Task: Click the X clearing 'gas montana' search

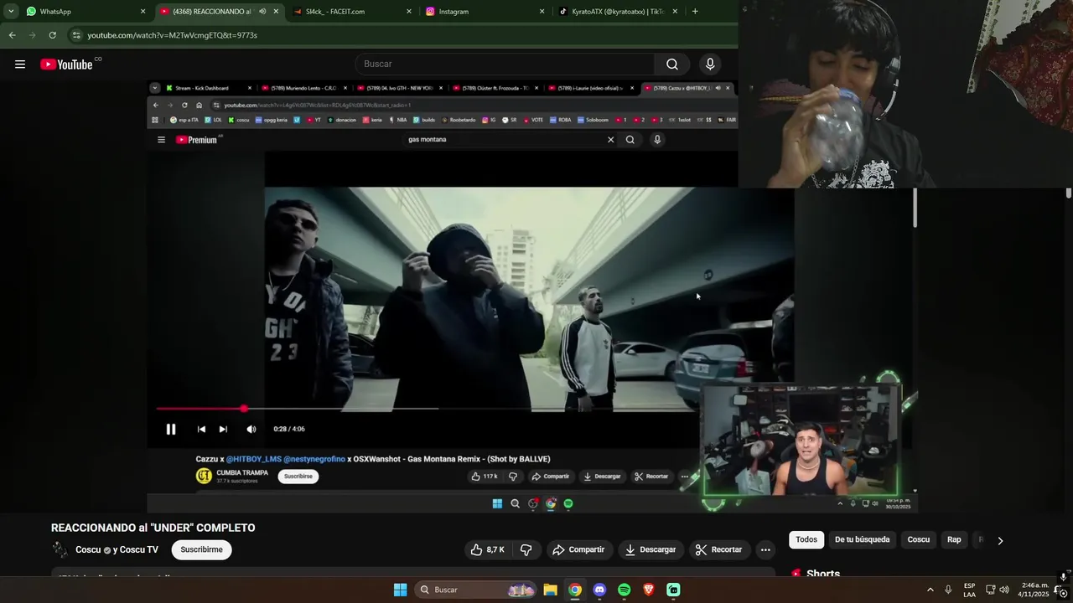Action: (610, 140)
